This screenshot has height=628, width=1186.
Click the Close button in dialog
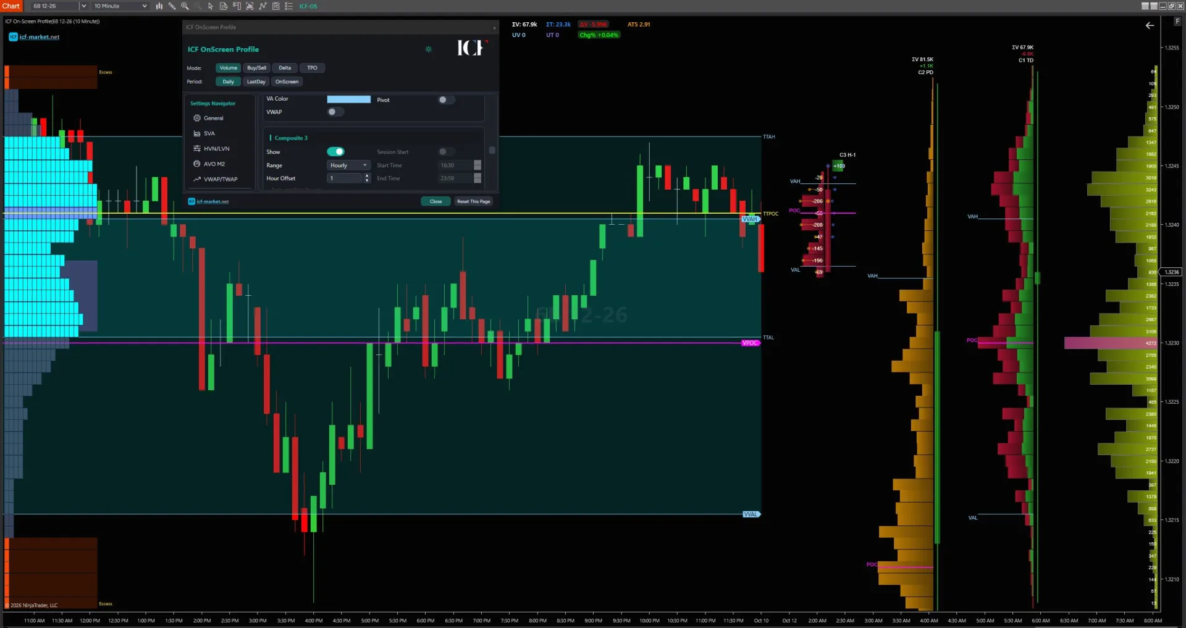435,201
